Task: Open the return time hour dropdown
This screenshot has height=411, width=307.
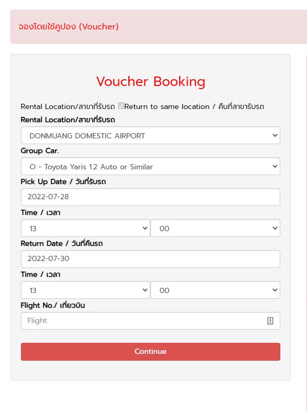Action: click(x=85, y=290)
